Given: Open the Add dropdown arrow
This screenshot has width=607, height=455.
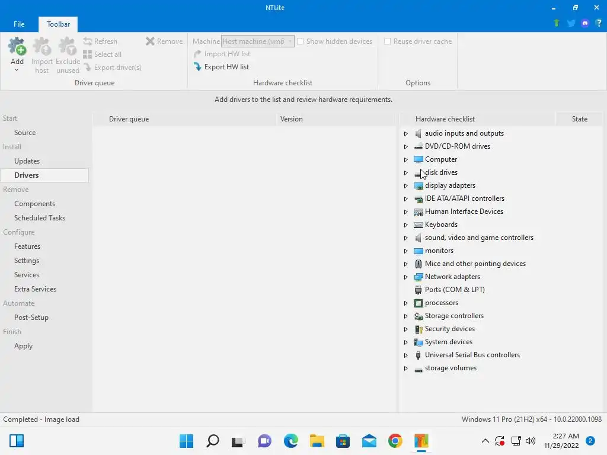Looking at the screenshot, I should coord(17,70).
